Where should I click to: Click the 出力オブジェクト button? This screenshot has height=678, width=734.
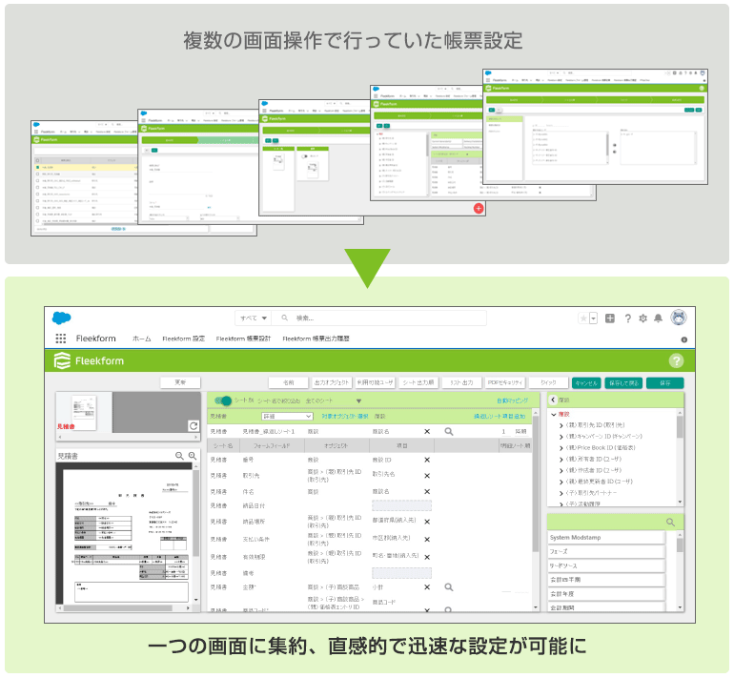(332, 382)
